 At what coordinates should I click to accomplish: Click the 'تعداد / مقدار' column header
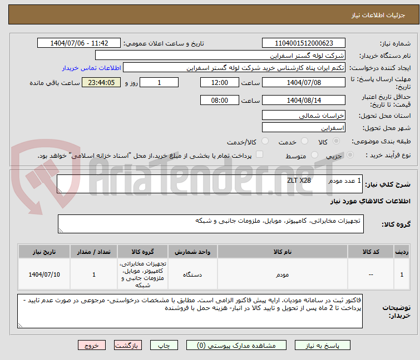[94, 252]
